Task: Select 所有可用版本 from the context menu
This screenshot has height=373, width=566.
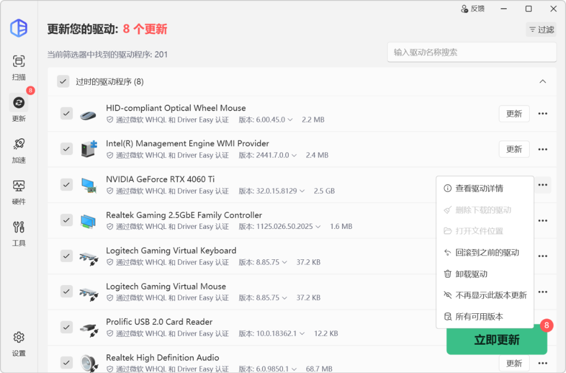Action: [485, 316]
